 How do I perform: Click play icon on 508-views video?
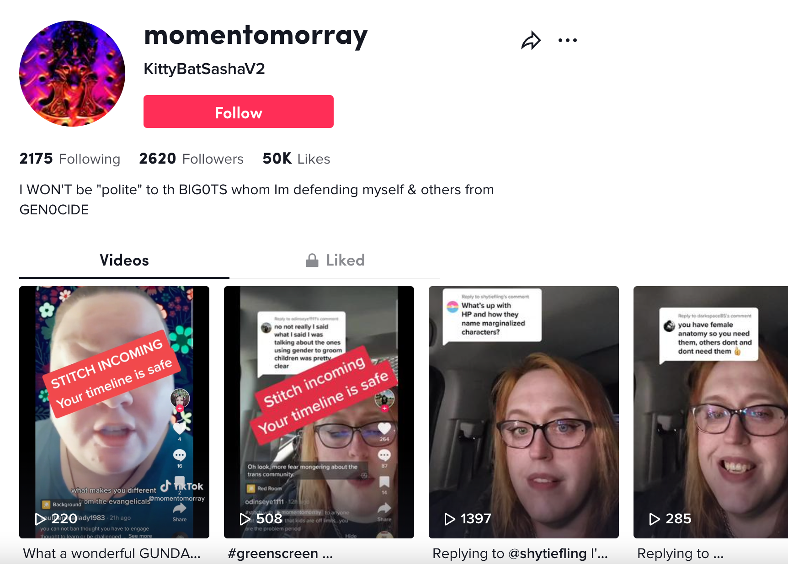point(245,519)
